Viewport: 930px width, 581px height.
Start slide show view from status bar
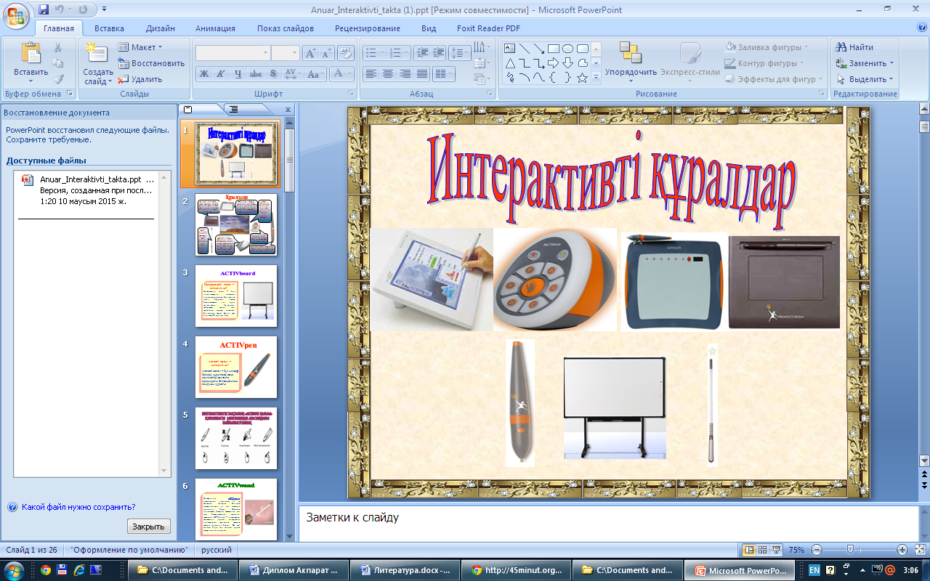776,550
